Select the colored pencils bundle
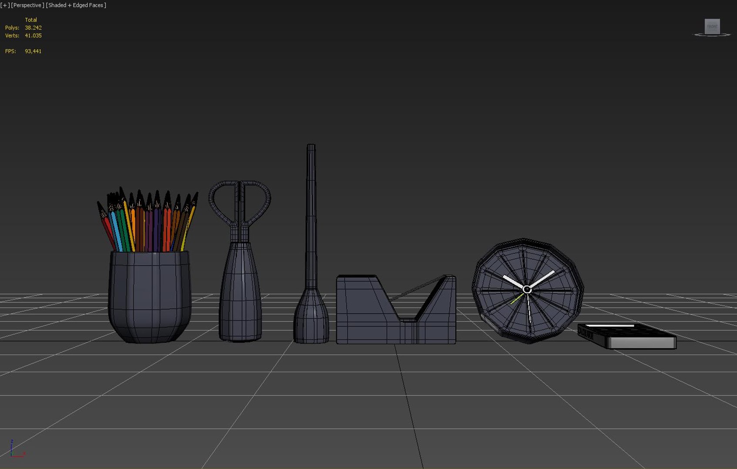 click(x=147, y=220)
